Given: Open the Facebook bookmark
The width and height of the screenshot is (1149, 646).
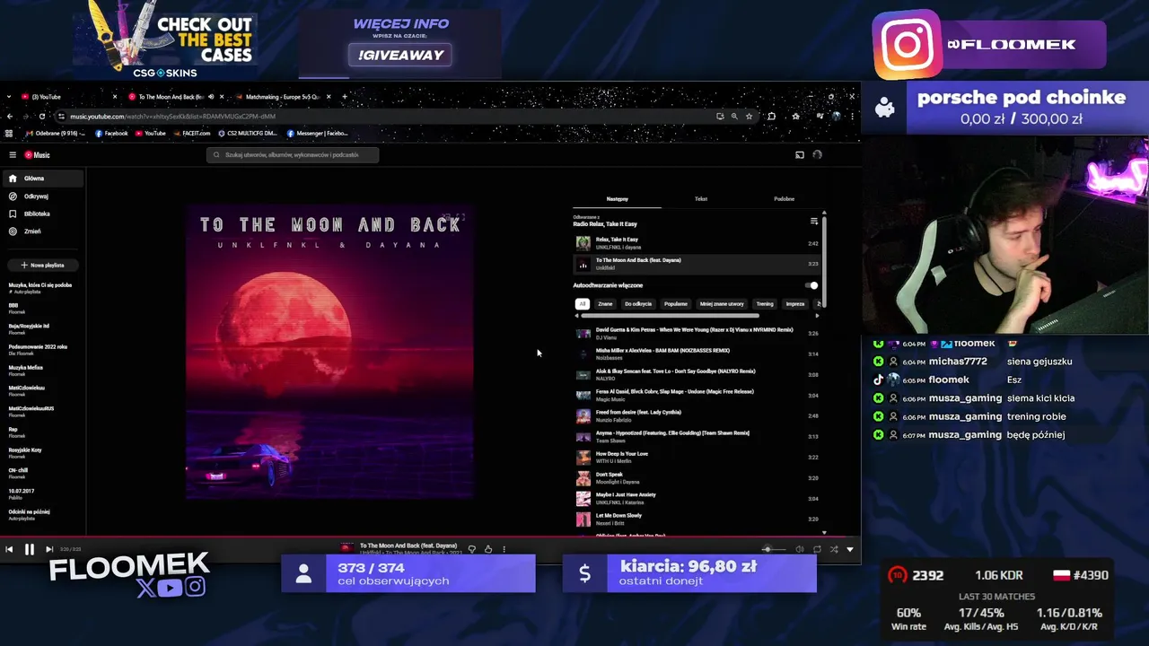Looking at the screenshot, I should (112, 134).
